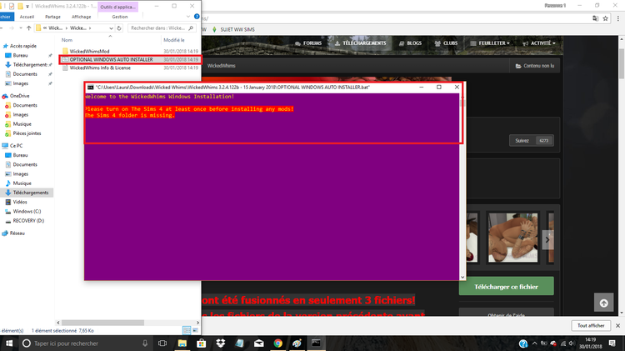The height and width of the screenshot is (351, 625).
Task: Switch Explorer to large icons view
Action: pos(195,330)
